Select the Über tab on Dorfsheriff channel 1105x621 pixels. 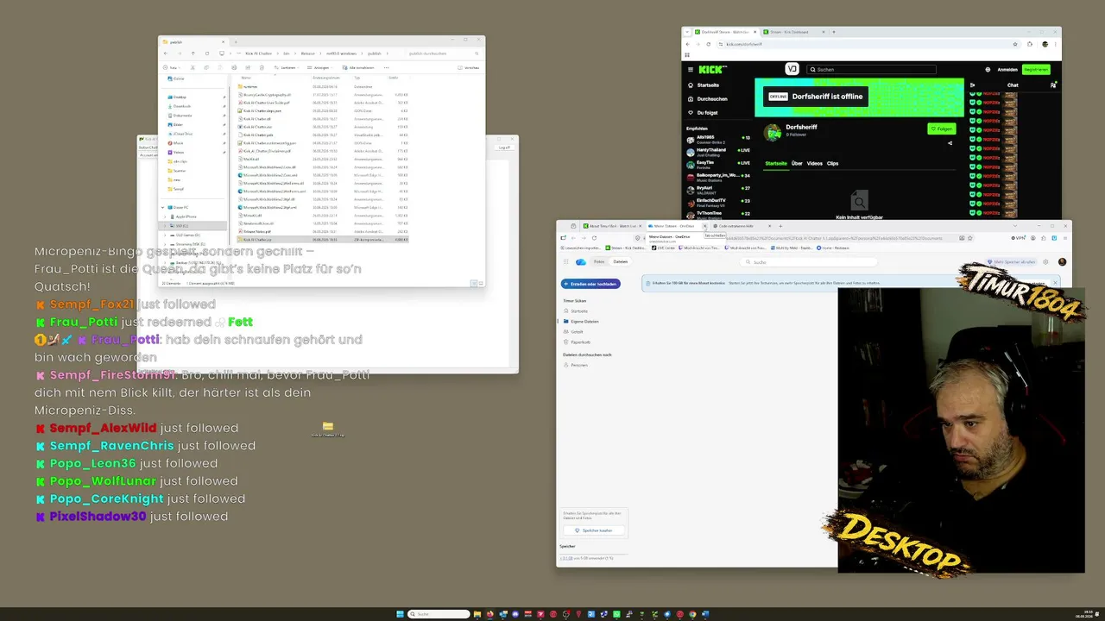[797, 163]
